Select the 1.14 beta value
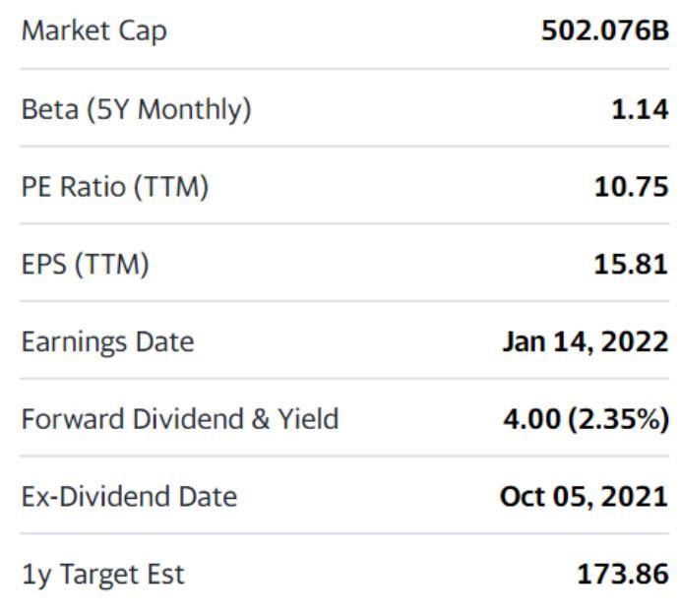 [640, 108]
